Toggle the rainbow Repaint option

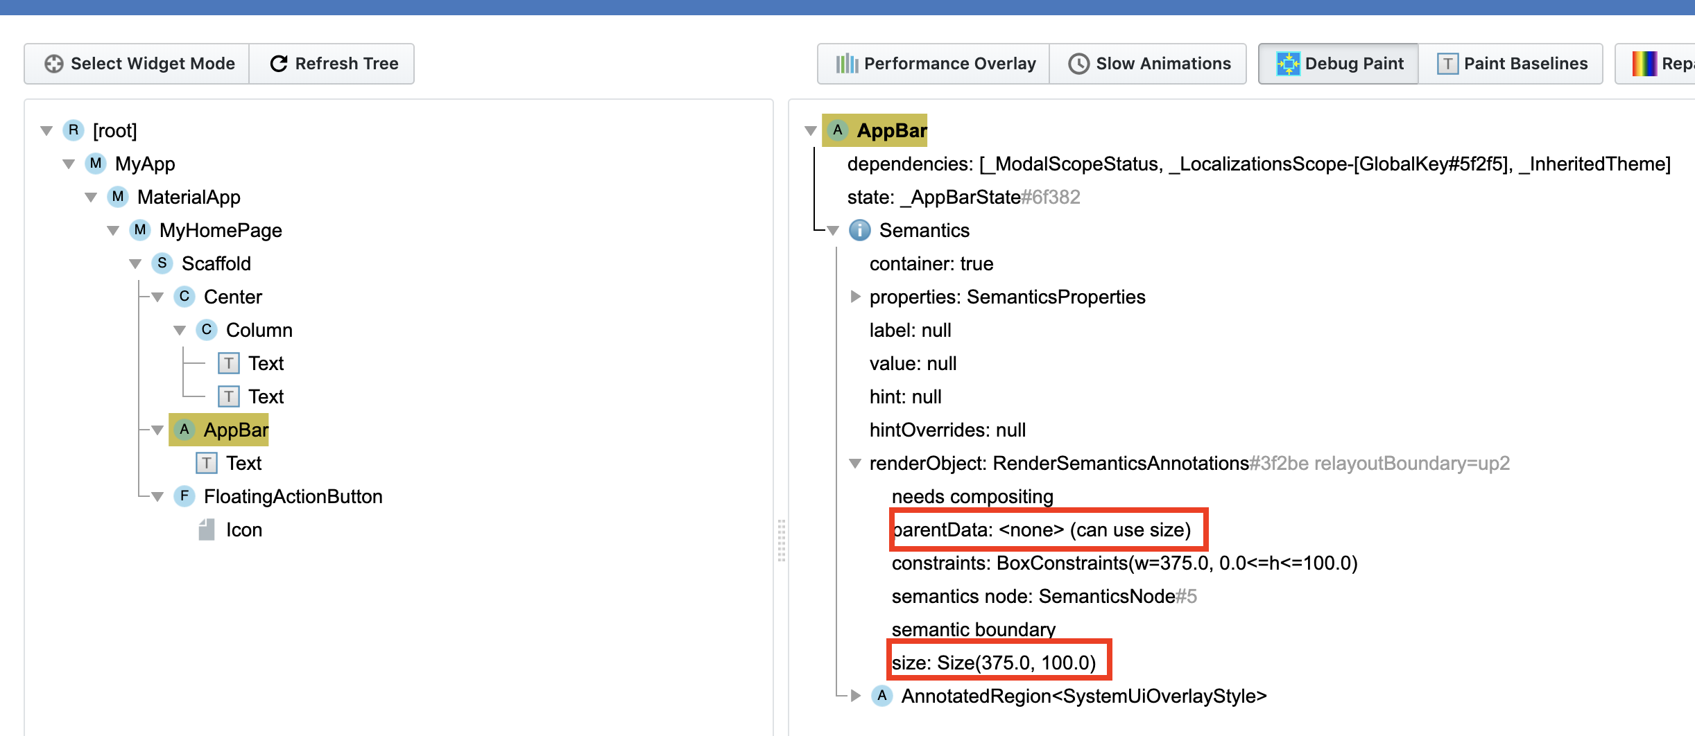pyautogui.click(x=1658, y=64)
